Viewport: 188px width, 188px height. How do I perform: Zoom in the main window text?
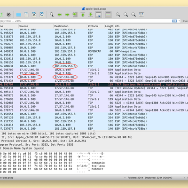click(x=118, y=15)
